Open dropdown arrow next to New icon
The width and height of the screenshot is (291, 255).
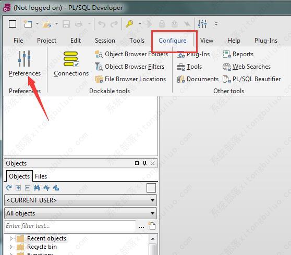pyautogui.click(x=38, y=24)
